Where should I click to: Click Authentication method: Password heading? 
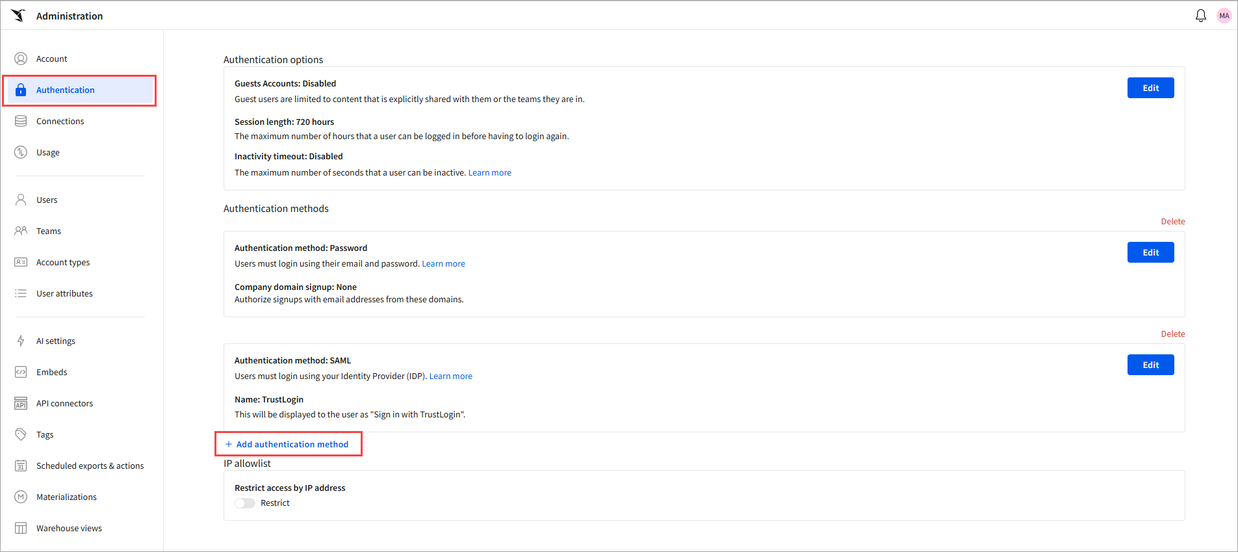301,248
